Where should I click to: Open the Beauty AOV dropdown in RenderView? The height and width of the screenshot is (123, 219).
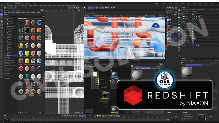point(99,16)
